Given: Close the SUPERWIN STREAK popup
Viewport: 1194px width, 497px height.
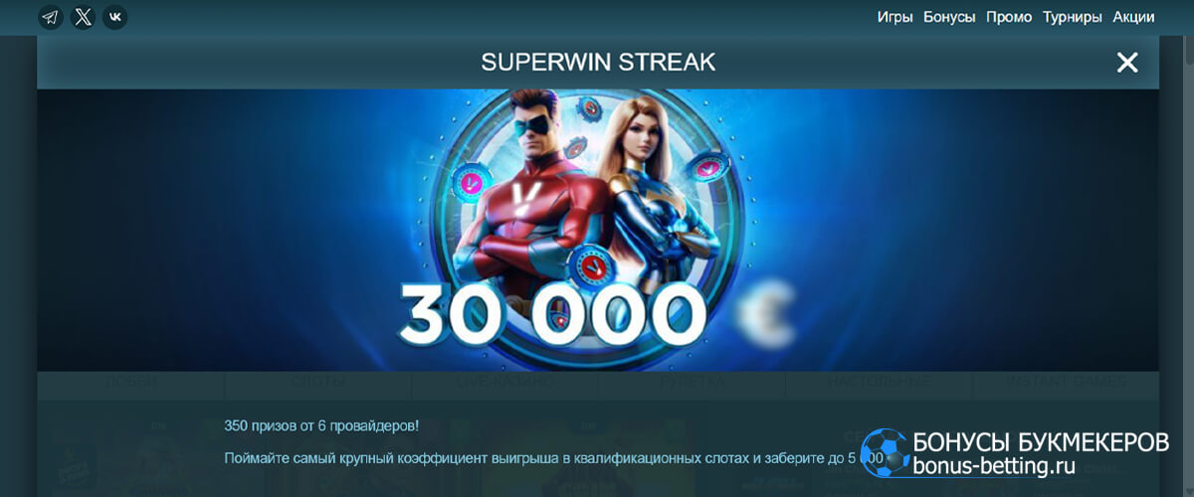Looking at the screenshot, I should 1127,63.
